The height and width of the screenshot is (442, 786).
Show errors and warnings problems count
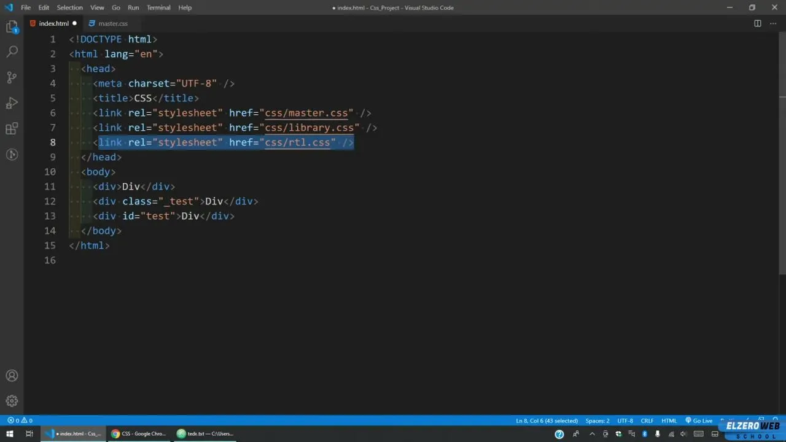pyautogui.click(x=20, y=421)
